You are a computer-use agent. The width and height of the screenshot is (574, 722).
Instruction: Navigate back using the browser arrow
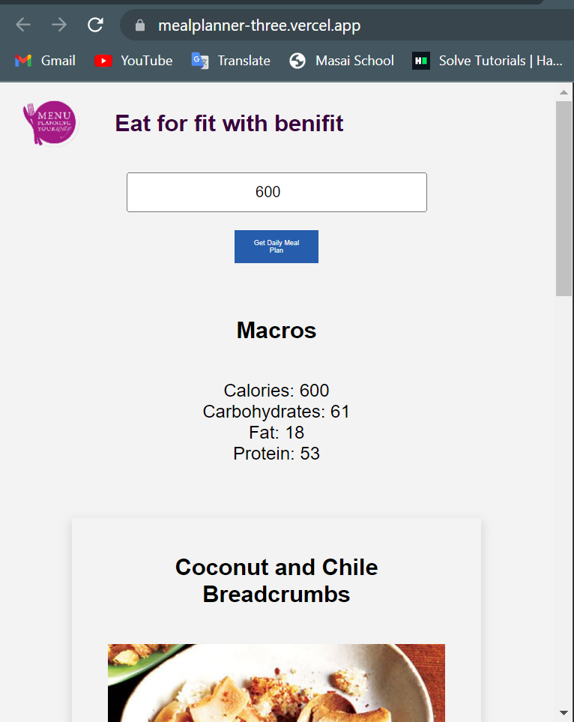click(x=22, y=24)
